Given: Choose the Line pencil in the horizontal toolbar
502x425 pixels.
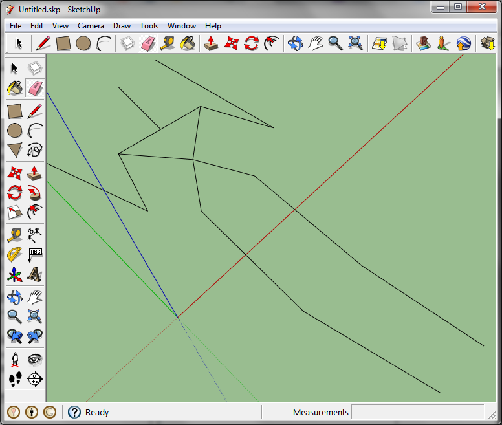Looking at the screenshot, I should [43, 43].
